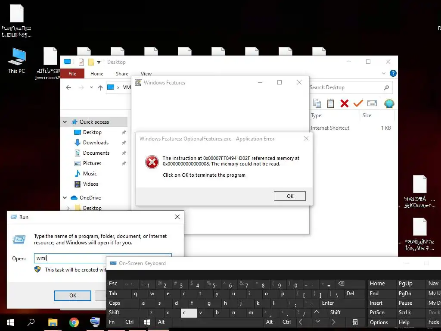Toggle the Alt key beside the Windows key
This screenshot has height=331, width=441.
pyautogui.click(x=161, y=322)
